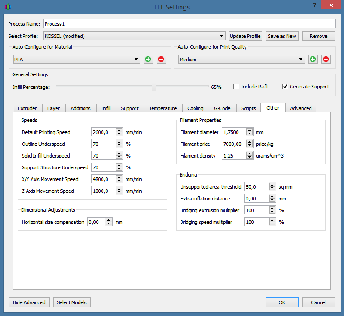Switch to the Temperature tab
This screenshot has height=316, width=344.
point(163,108)
